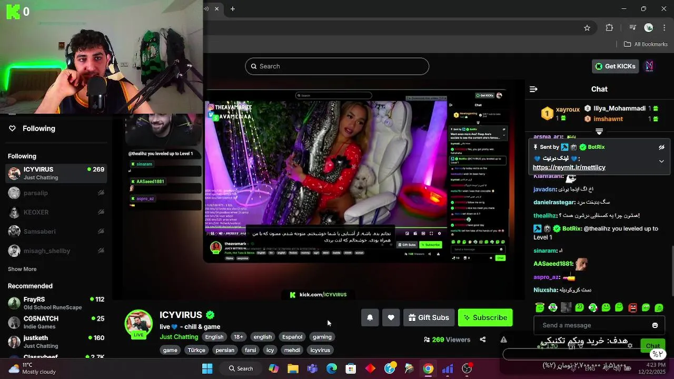Select the icyvirus tag

[320, 350]
